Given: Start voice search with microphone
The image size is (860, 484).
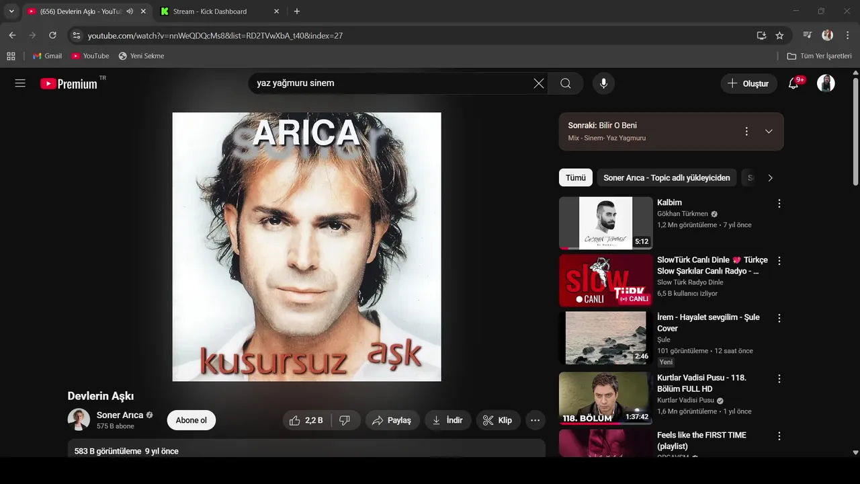Looking at the screenshot, I should [603, 83].
